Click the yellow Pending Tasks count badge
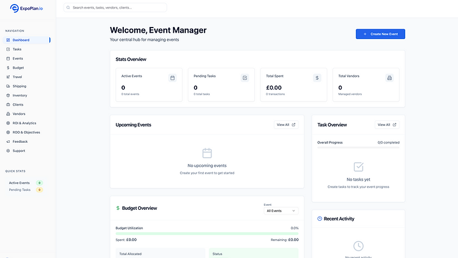The height and width of the screenshot is (258, 458). click(40, 190)
